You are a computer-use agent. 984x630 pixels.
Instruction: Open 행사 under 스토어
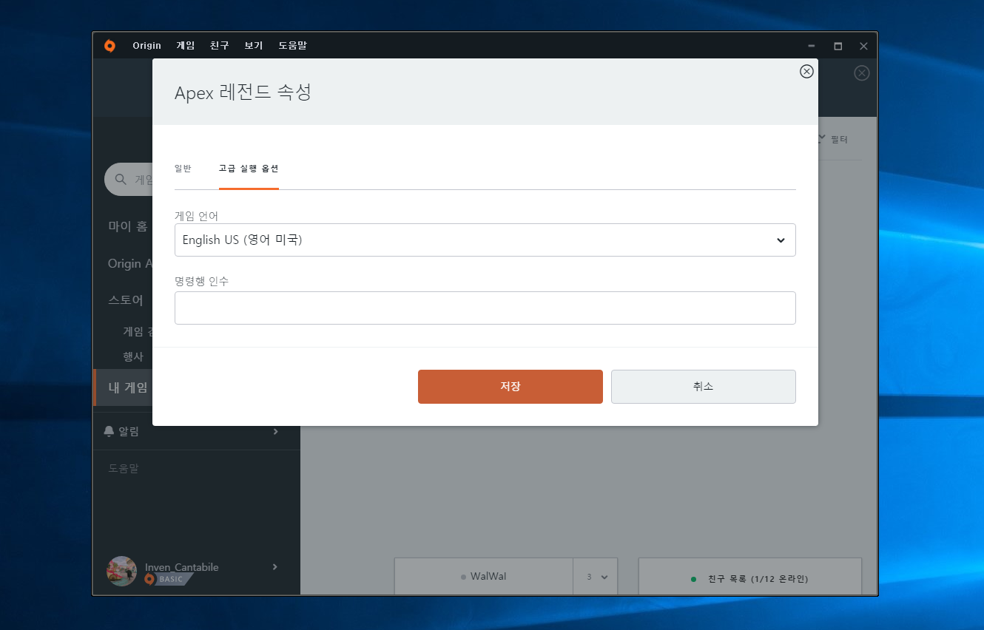(133, 356)
